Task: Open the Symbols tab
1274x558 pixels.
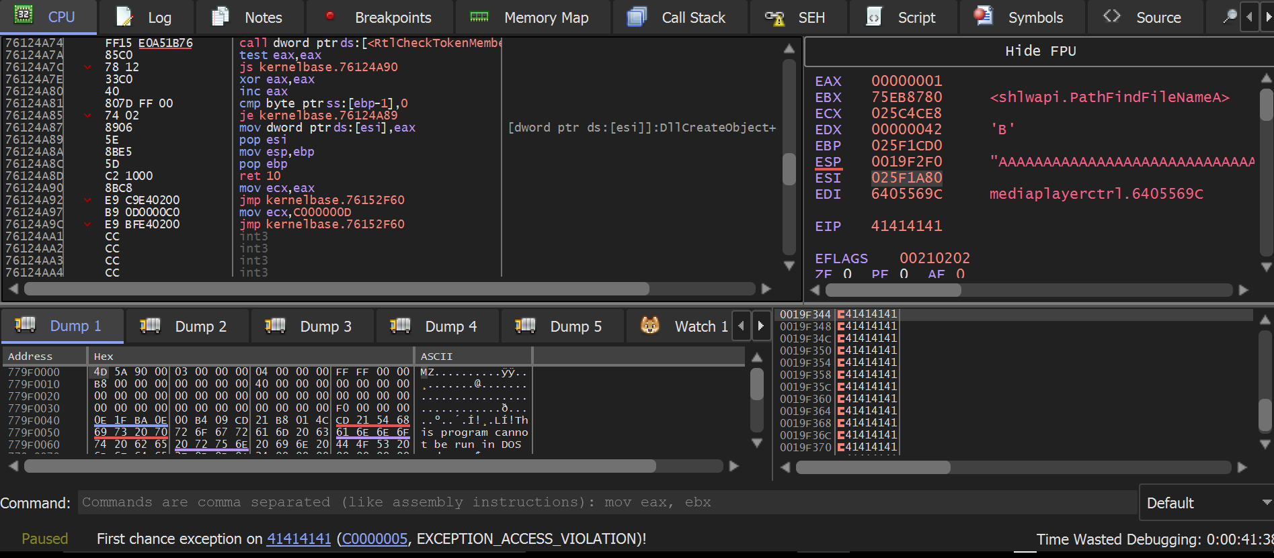Action: tap(1020, 17)
